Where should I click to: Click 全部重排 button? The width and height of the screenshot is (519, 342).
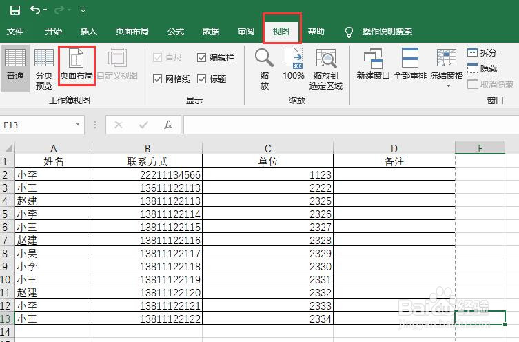coord(410,65)
